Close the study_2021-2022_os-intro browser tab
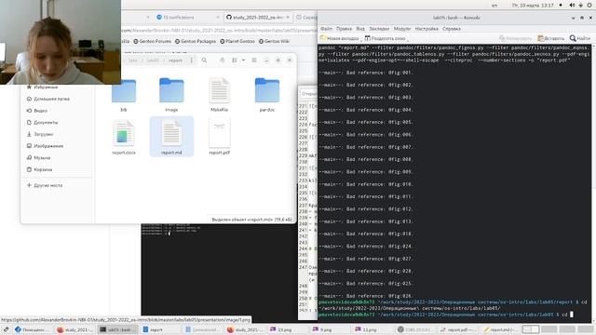Image resolution: width=596 pixels, height=335 pixels. (x=288, y=18)
